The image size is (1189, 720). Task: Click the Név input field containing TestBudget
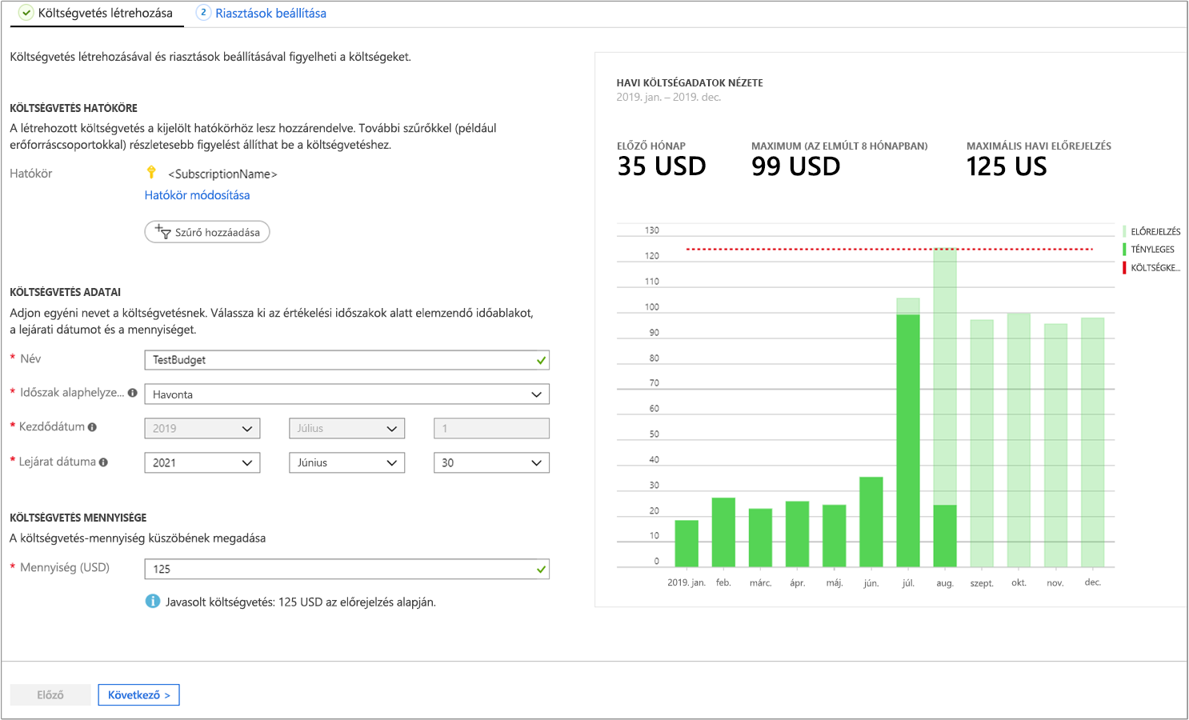pyautogui.click(x=347, y=360)
